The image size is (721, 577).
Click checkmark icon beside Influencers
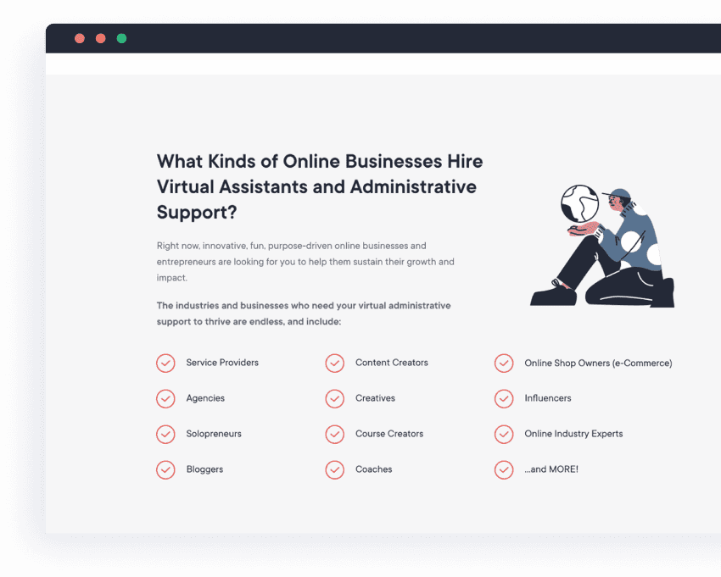coord(504,399)
